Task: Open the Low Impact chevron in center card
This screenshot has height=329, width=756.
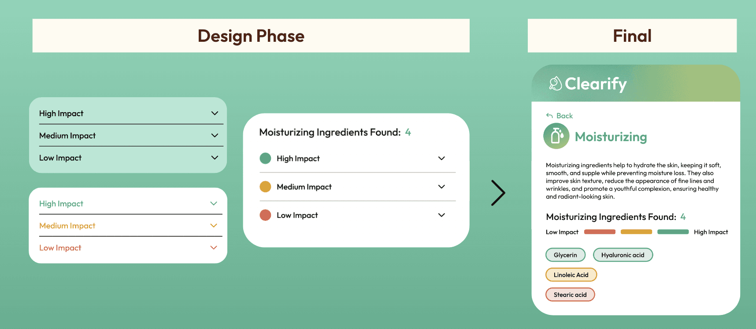Action: tap(441, 215)
